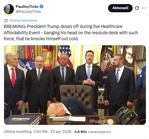The height and width of the screenshot is (139, 149).
Task: Click the blue verified badge
Action: pyautogui.click(x=42, y=7)
